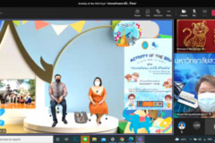The height and width of the screenshot is (143, 215).
Task: Expand the More actions menu
Action: pos(169,13)
